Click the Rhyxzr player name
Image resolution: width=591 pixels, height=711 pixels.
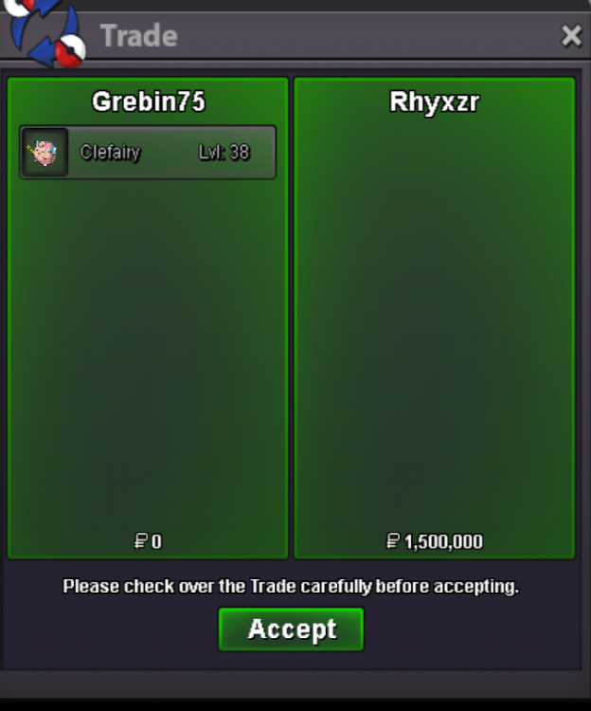tap(435, 102)
